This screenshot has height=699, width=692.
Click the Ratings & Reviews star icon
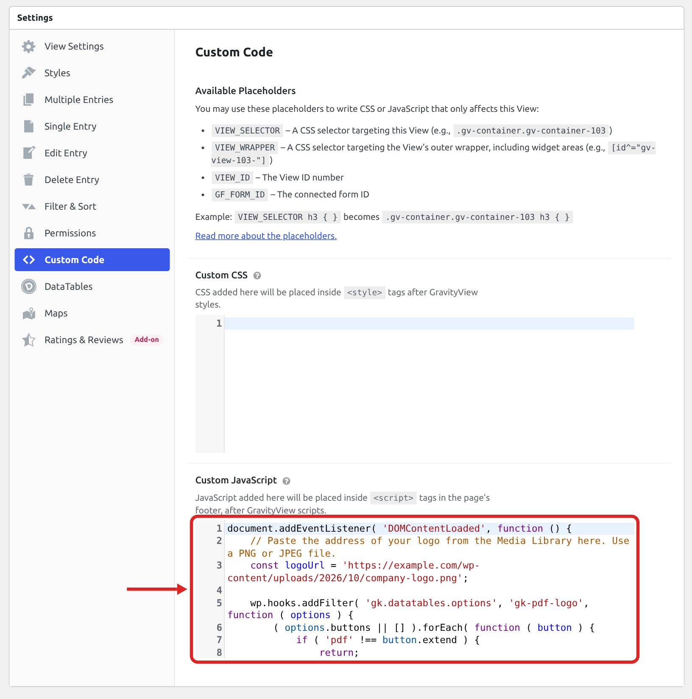click(x=28, y=340)
